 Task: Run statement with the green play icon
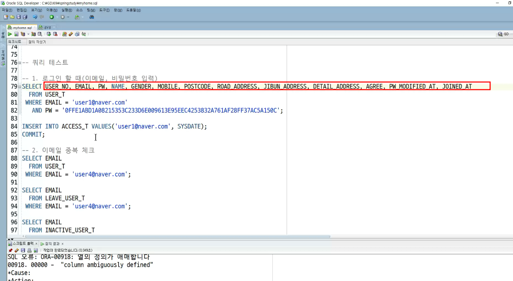click(x=10, y=34)
